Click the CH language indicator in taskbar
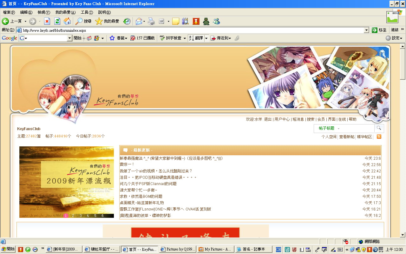This screenshot has width=406, height=254. coord(278,249)
